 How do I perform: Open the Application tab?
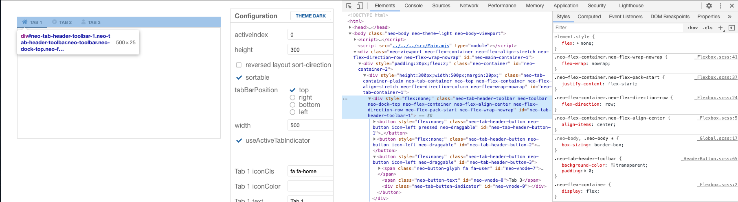click(566, 6)
